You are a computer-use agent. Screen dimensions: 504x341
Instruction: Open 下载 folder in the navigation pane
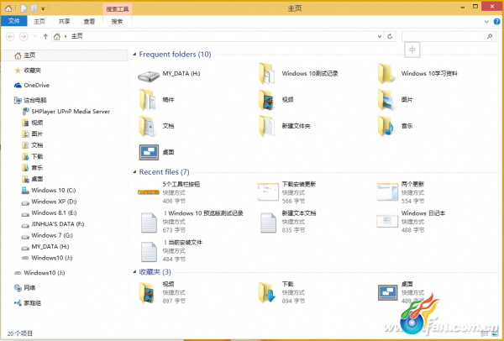[x=32, y=156]
